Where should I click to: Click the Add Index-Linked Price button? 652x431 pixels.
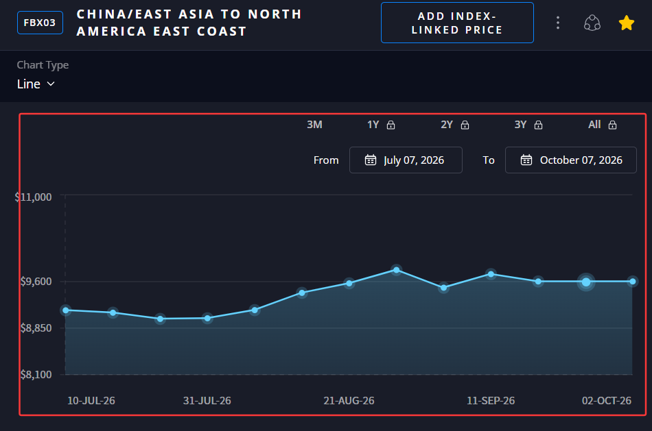click(457, 23)
